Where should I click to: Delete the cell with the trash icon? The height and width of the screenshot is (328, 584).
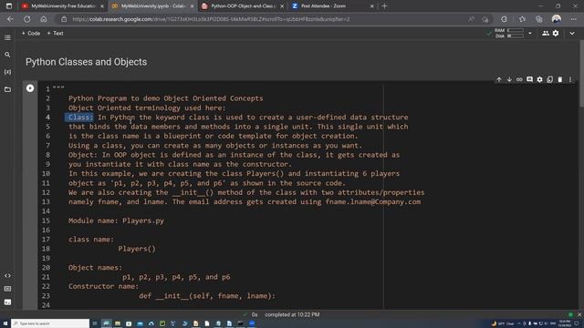pos(559,79)
